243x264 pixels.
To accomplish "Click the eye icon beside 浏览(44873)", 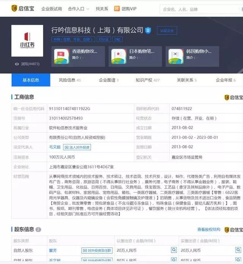I will pos(17,64).
